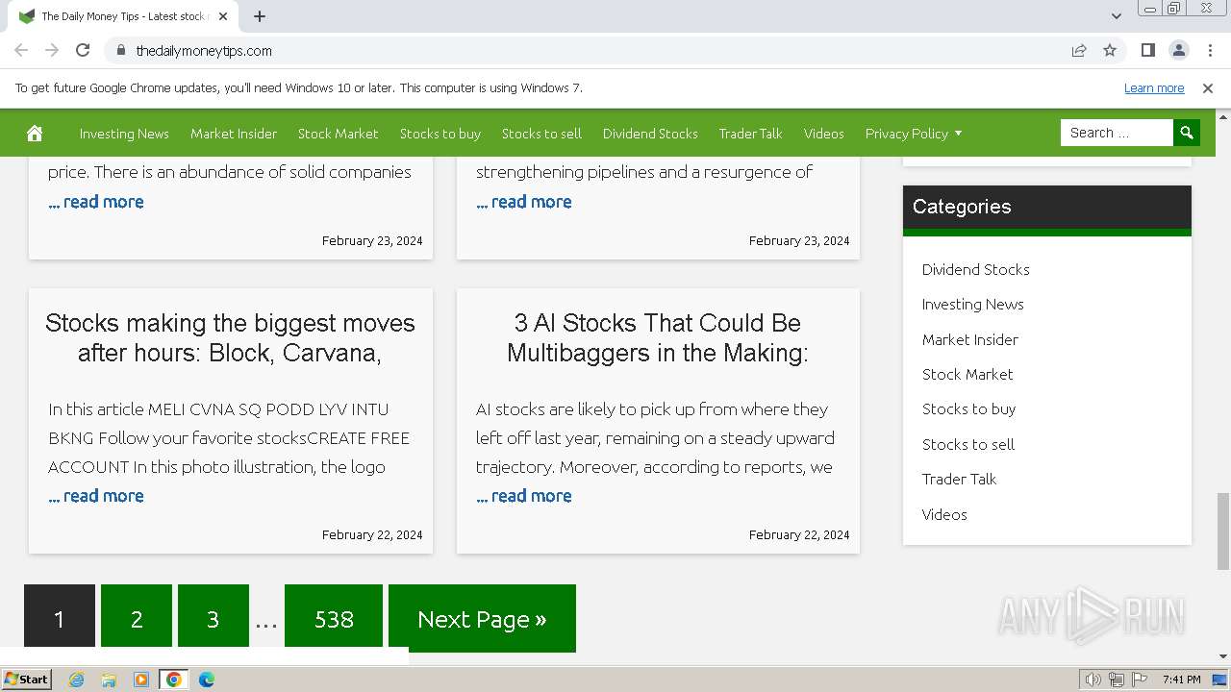Click read more in the top-right article card

(524, 202)
